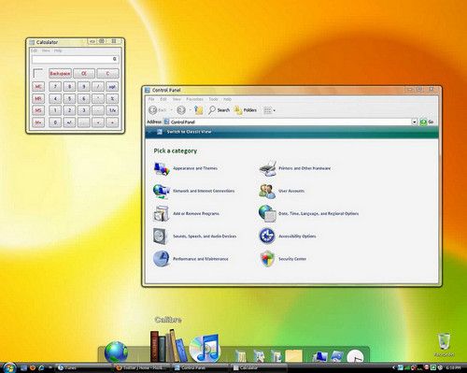This screenshot has height=373, width=467.
Task: Click the Accessibility Options text link
Action: [297, 237]
